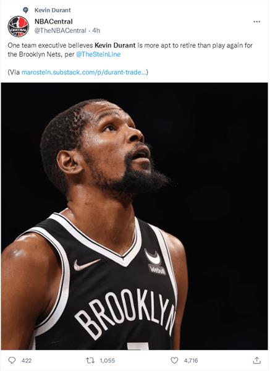Open the NBACentral display name
The width and height of the screenshot is (270, 371).
coord(54,22)
